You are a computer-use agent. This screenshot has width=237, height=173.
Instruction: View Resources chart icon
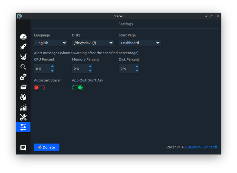(23, 107)
